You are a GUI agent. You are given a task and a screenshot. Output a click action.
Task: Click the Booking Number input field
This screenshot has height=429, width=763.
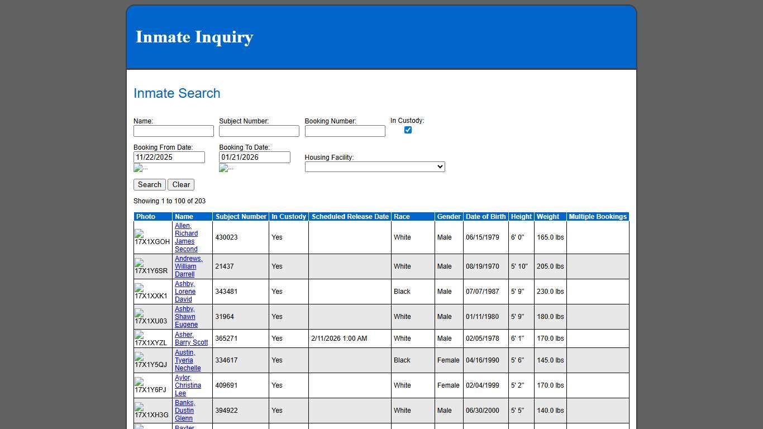coord(344,131)
